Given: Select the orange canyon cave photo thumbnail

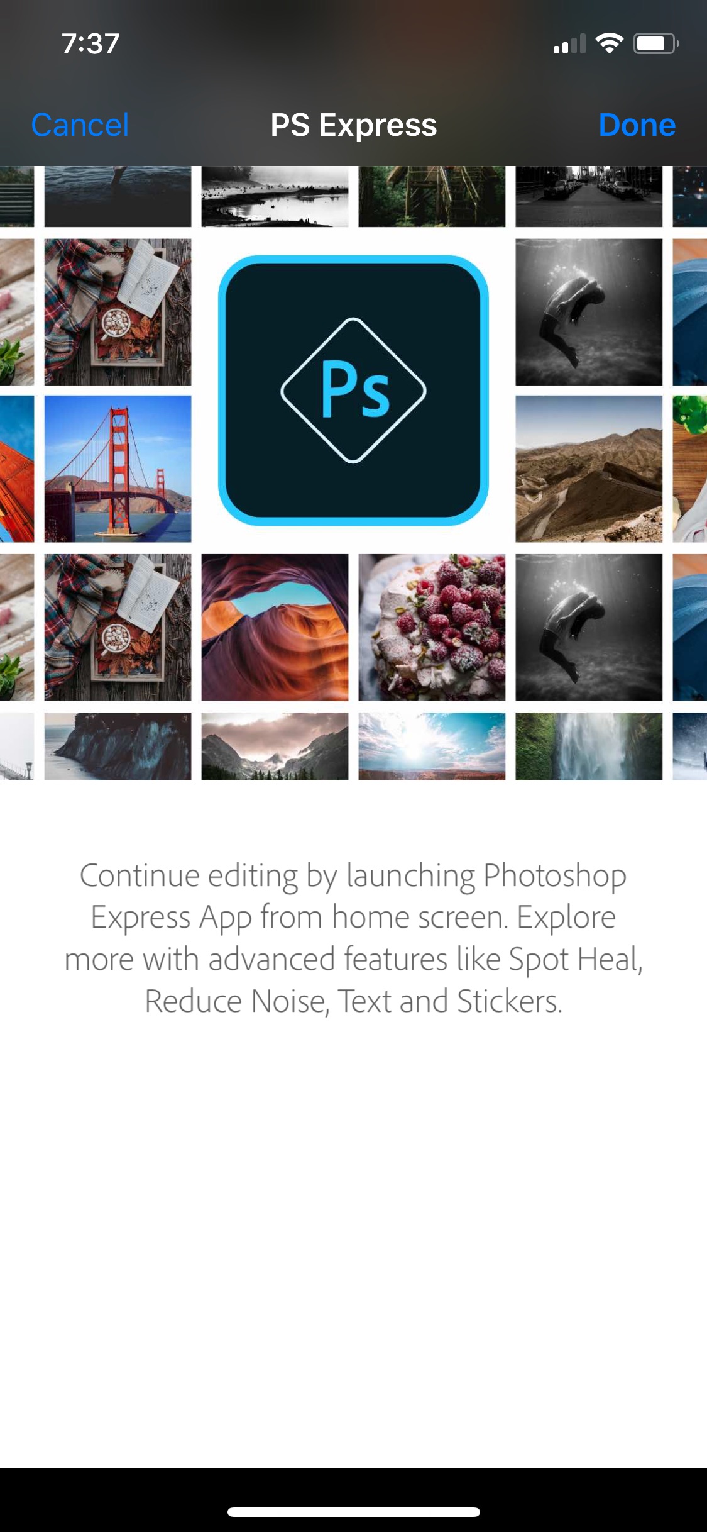Looking at the screenshot, I should tap(275, 627).
